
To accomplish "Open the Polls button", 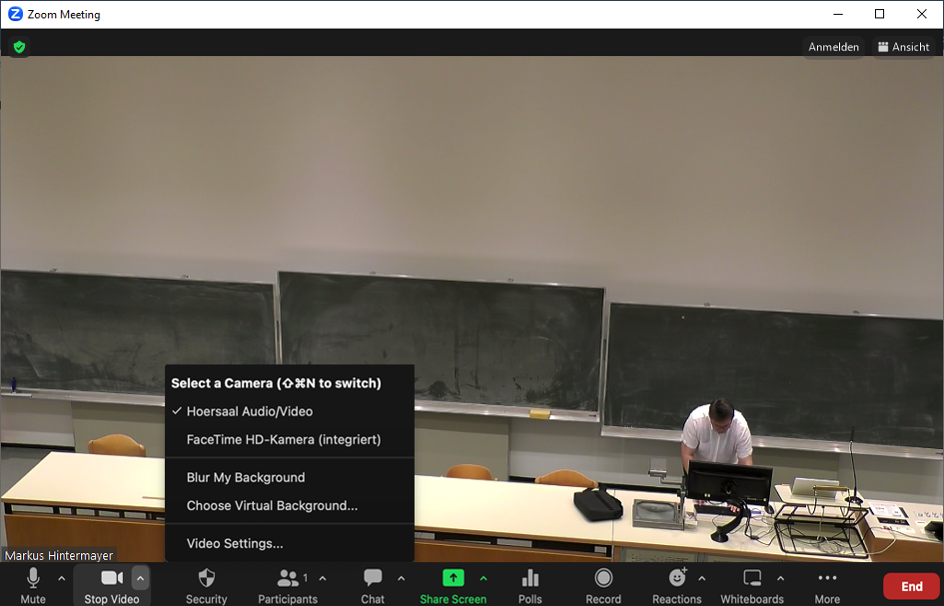I will pos(529,585).
